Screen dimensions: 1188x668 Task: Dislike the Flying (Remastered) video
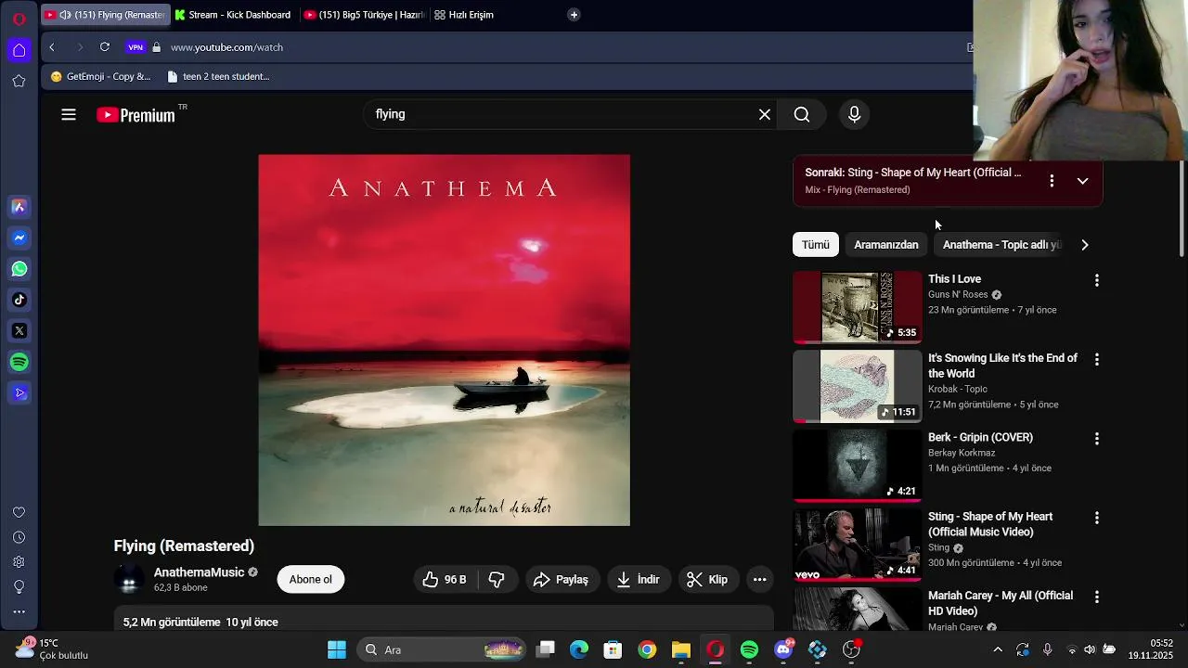[x=497, y=579]
